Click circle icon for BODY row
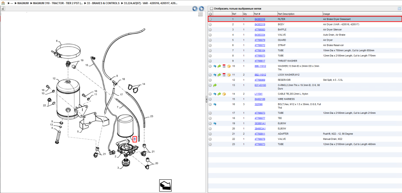This screenshot has height=193, width=402. [x=210, y=25]
